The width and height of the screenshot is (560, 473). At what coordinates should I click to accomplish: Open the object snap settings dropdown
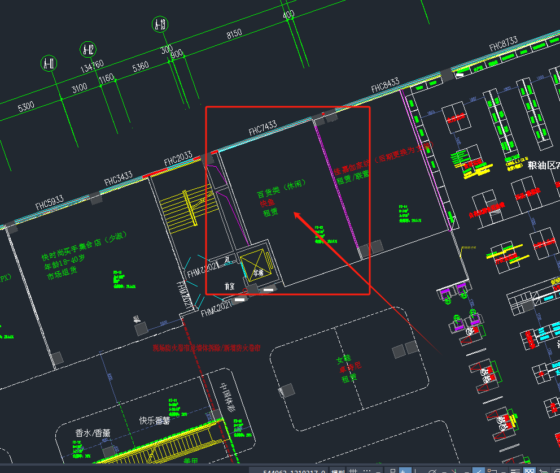coord(502,471)
